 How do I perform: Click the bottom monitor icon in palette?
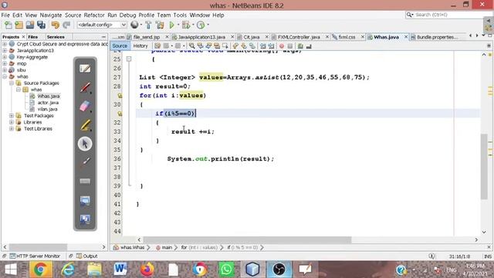tap(85, 219)
